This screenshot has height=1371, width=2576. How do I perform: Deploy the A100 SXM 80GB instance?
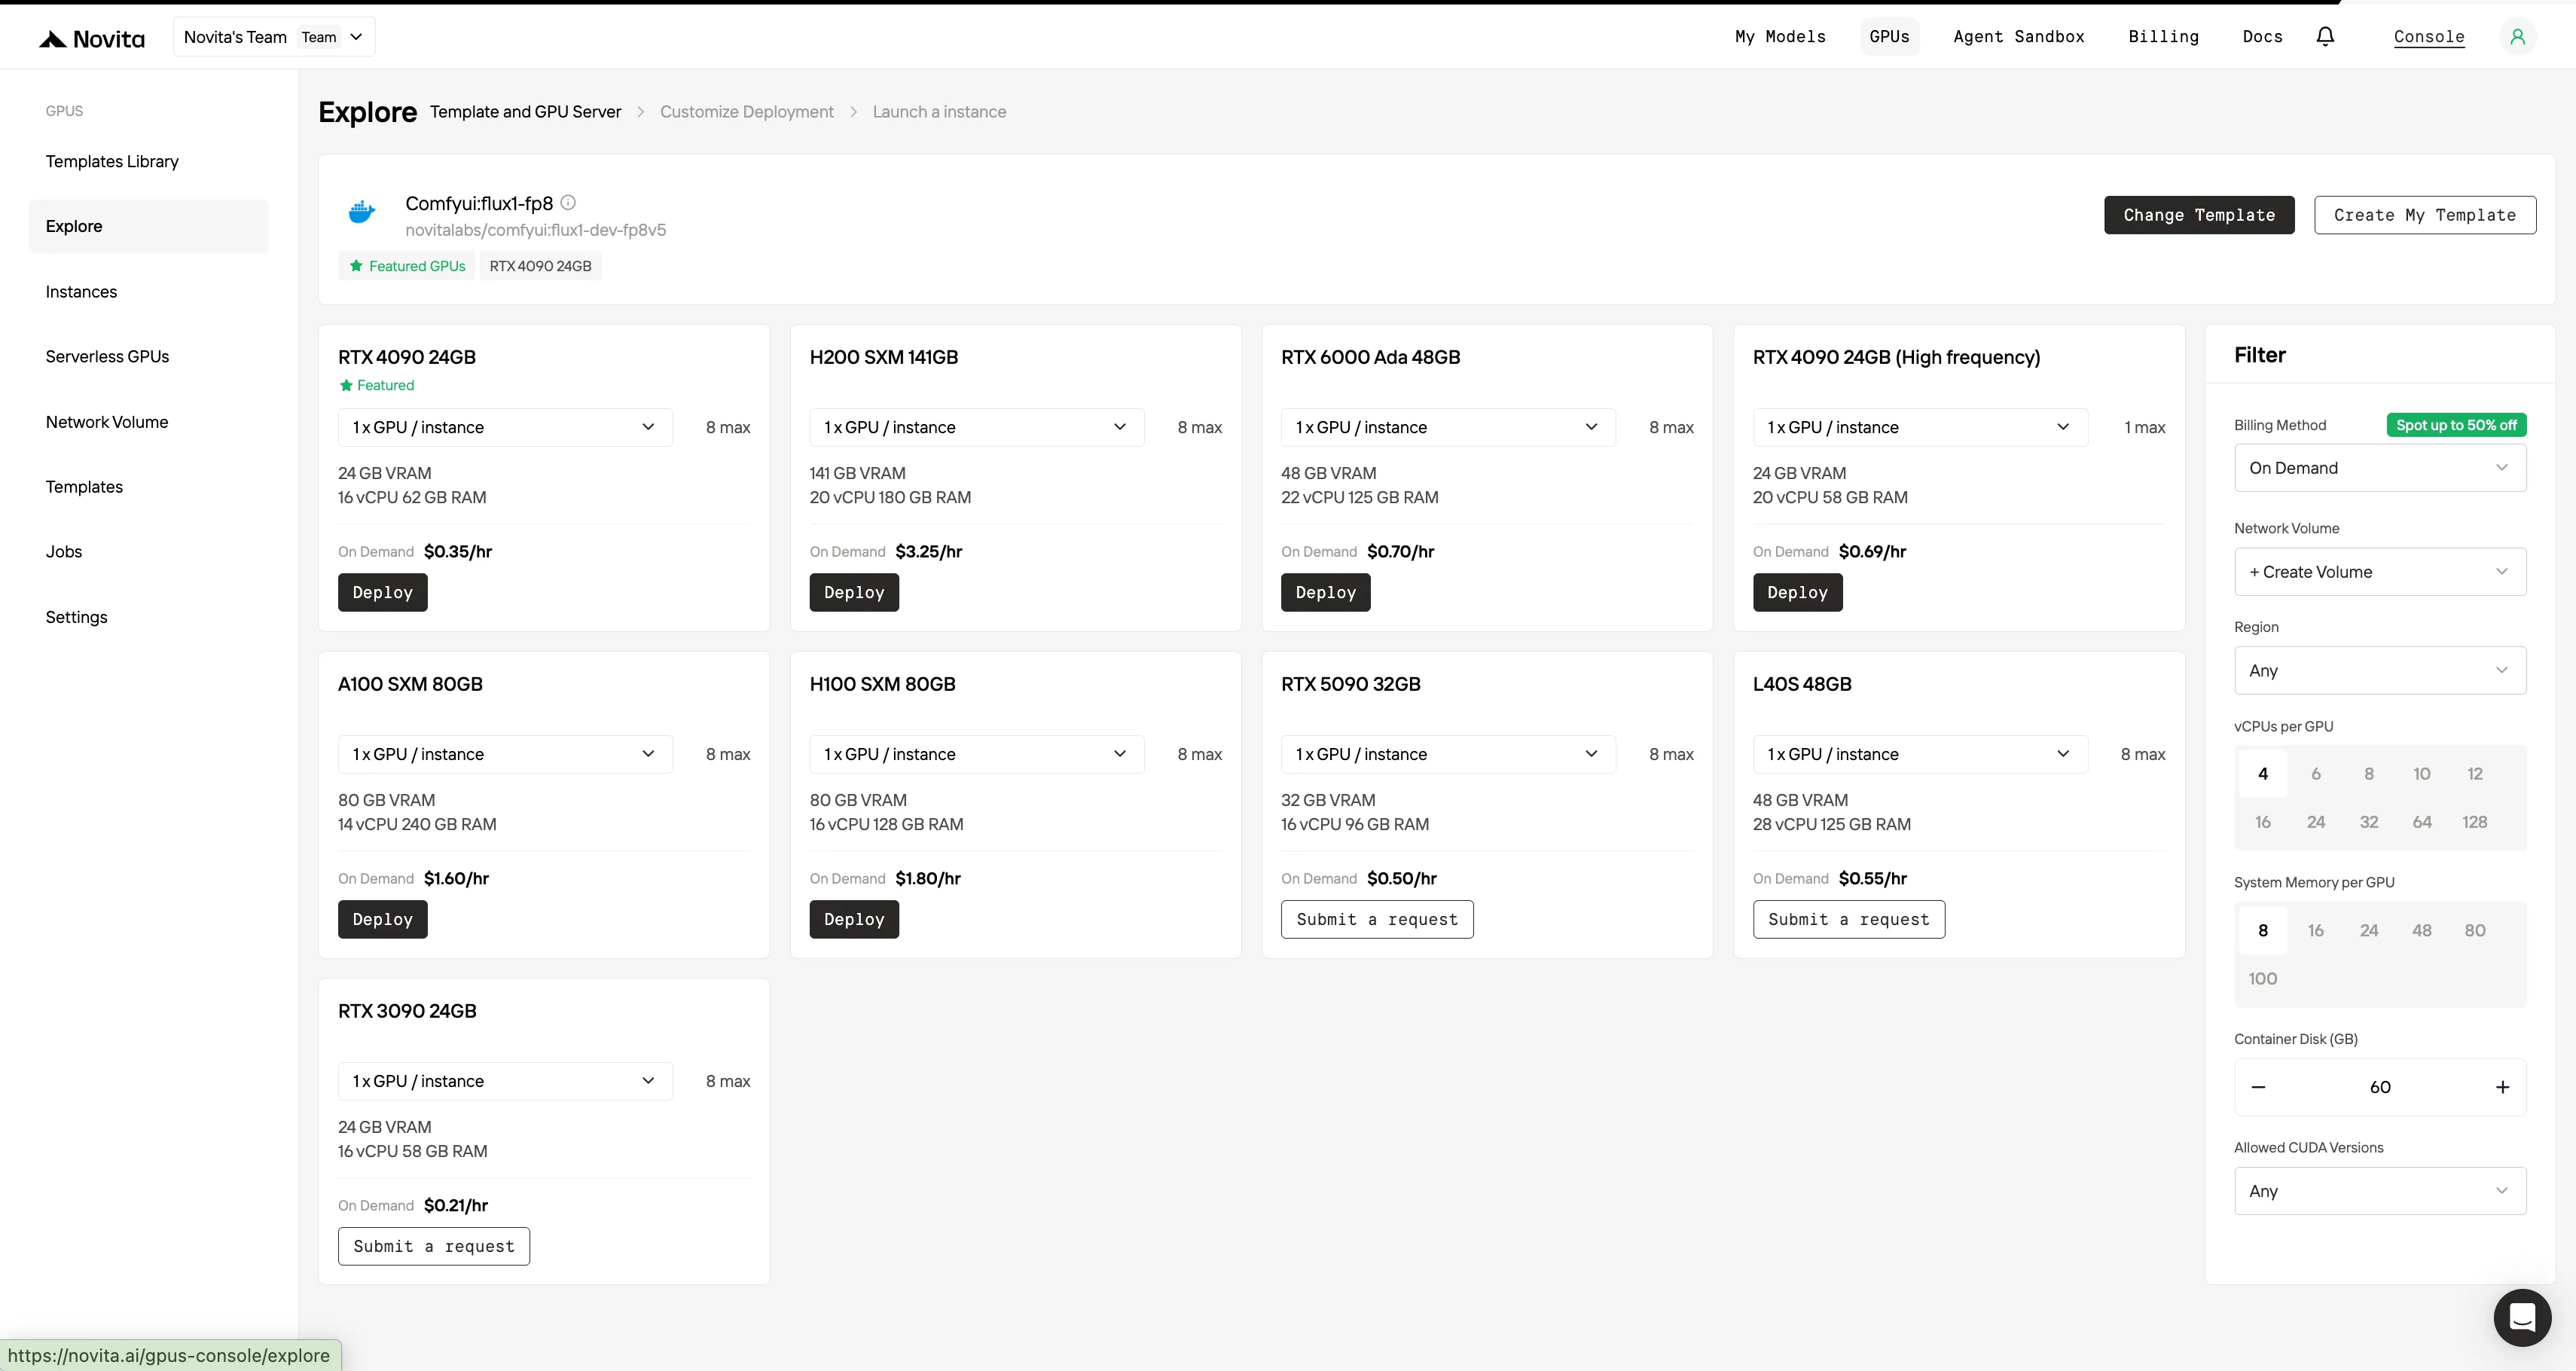[383, 919]
